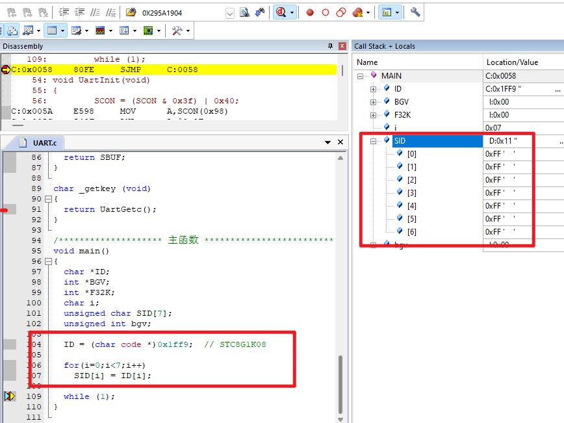Collapse the main function fold at line 96
564x423 pixels.
tap(48, 261)
